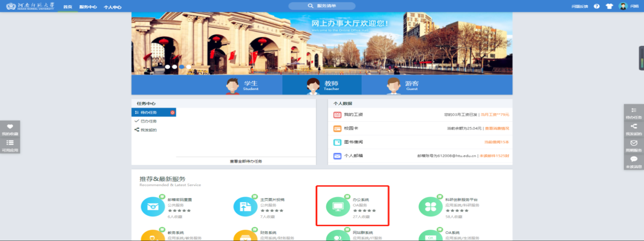Click the 服务清单 search box

pyautogui.click(x=322, y=6)
